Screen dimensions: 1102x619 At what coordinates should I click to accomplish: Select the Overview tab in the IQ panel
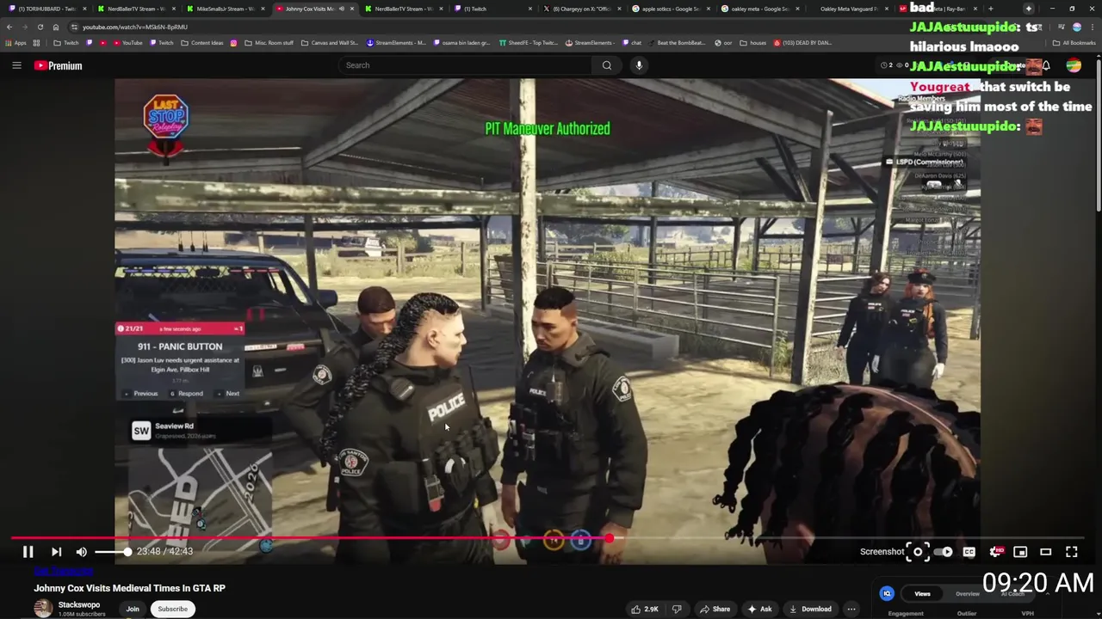pos(968,594)
